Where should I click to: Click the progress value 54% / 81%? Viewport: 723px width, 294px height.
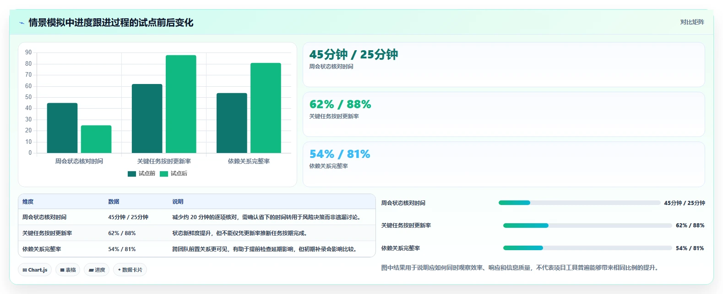coord(690,248)
